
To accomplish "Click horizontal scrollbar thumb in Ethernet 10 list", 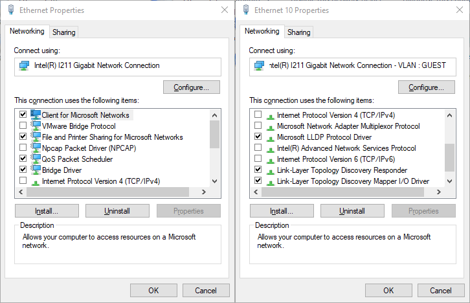I will coord(342,192).
